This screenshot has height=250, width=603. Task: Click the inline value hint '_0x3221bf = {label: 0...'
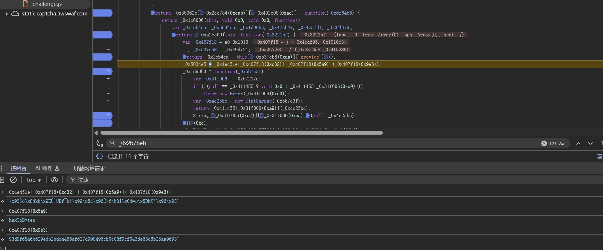click(383, 35)
